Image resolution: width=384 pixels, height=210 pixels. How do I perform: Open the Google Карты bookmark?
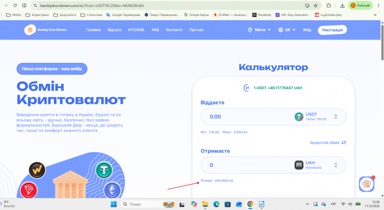point(196,15)
